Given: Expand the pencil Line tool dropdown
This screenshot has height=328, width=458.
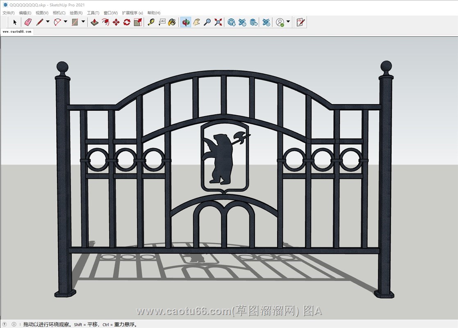Looking at the screenshot, I should [48, 22].
